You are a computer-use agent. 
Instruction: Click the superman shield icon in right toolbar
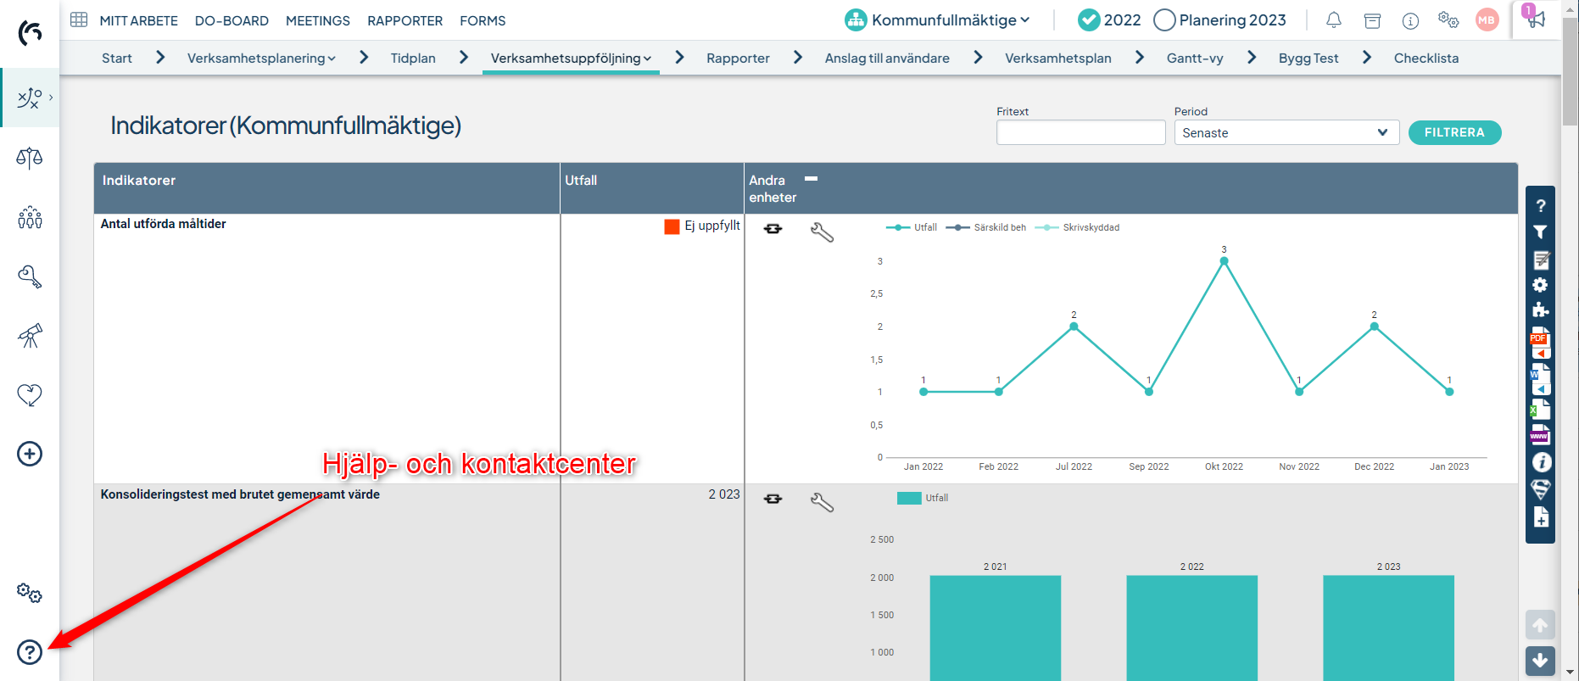[x=1541, y=489]
